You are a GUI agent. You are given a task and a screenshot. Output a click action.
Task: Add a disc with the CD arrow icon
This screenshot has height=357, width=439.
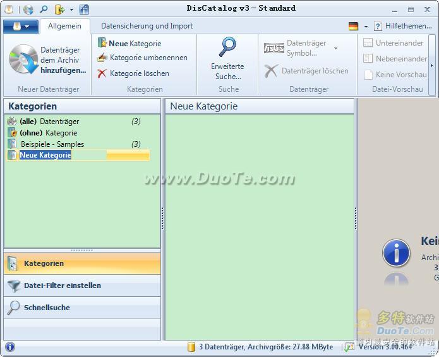(24, 59)
